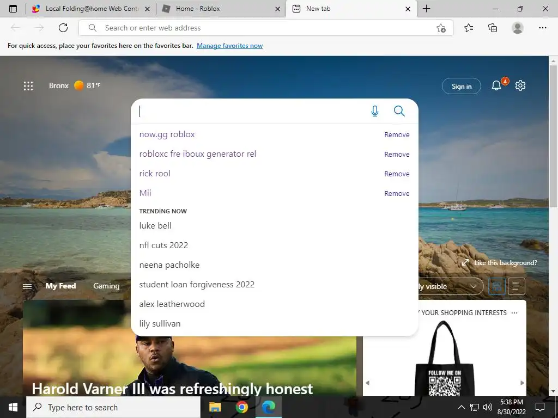Click the Windows taskbar search box
This screenshot has height=418, width=558.
click(x=113, y=407)
